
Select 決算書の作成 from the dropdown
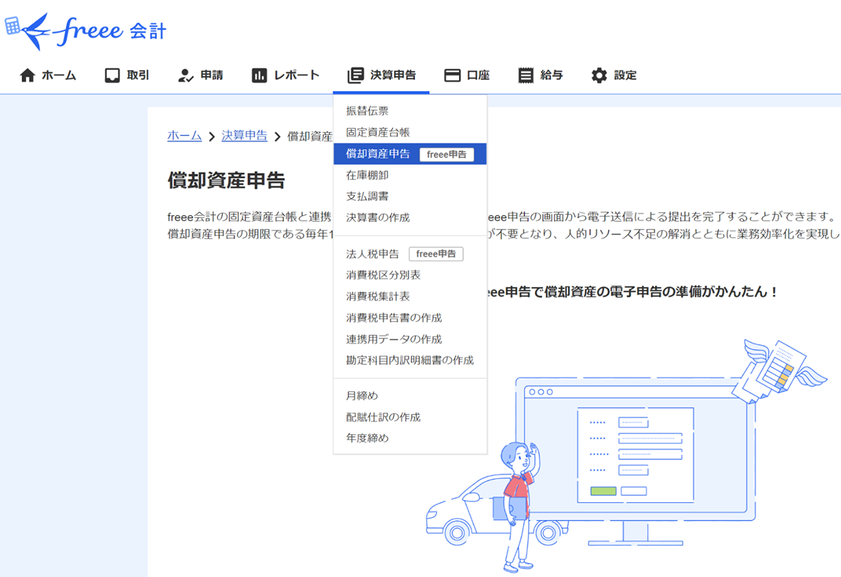tap(410, 218)
